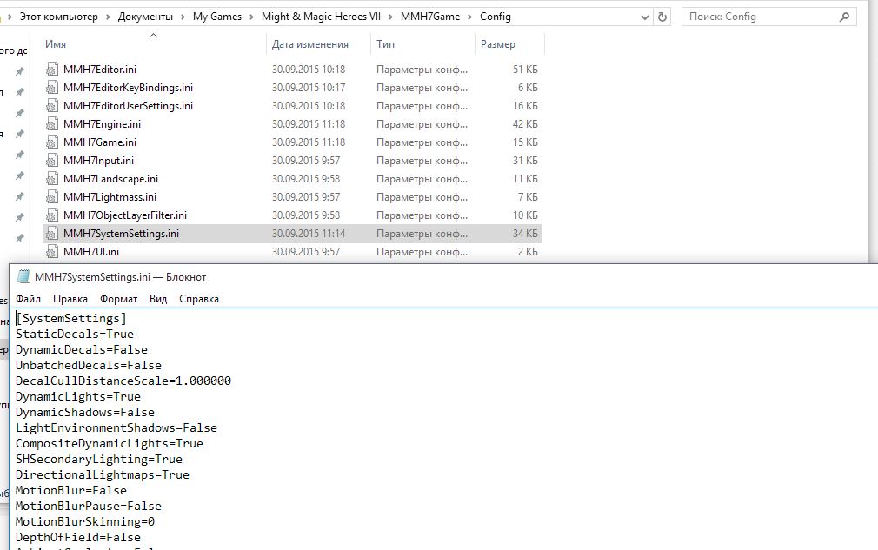Expand the chevron after Документы

coord(183,17)
